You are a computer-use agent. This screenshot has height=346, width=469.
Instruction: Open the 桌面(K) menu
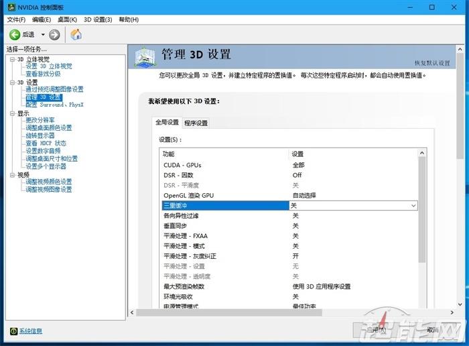pos(67,19)
